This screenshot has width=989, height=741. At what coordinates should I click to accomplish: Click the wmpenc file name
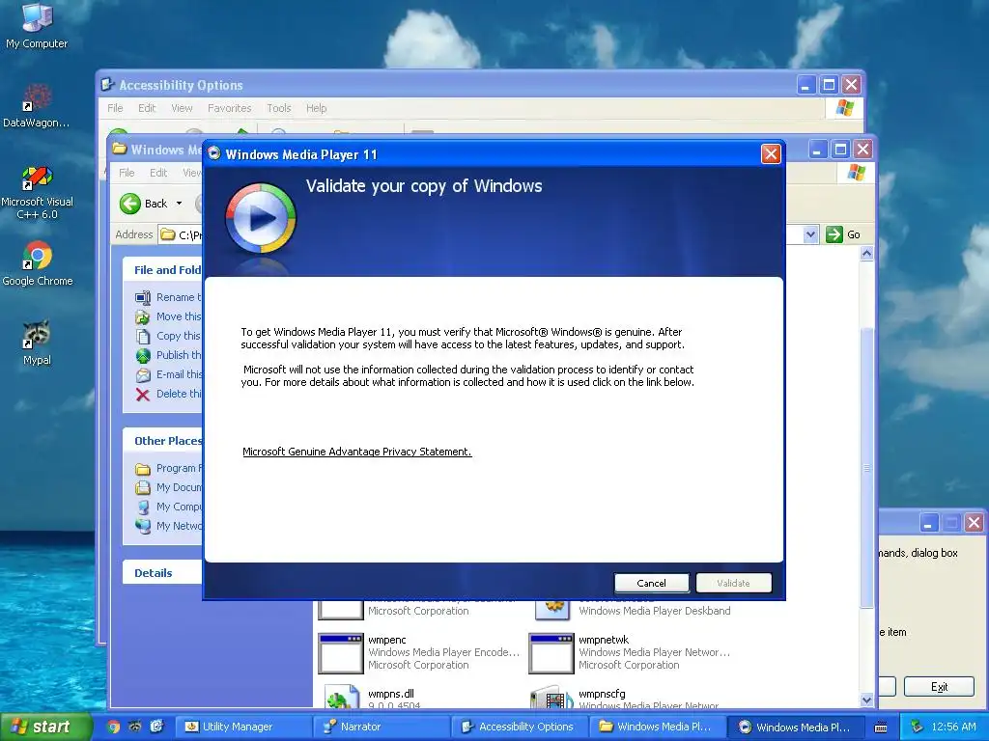tap(386, 640)
